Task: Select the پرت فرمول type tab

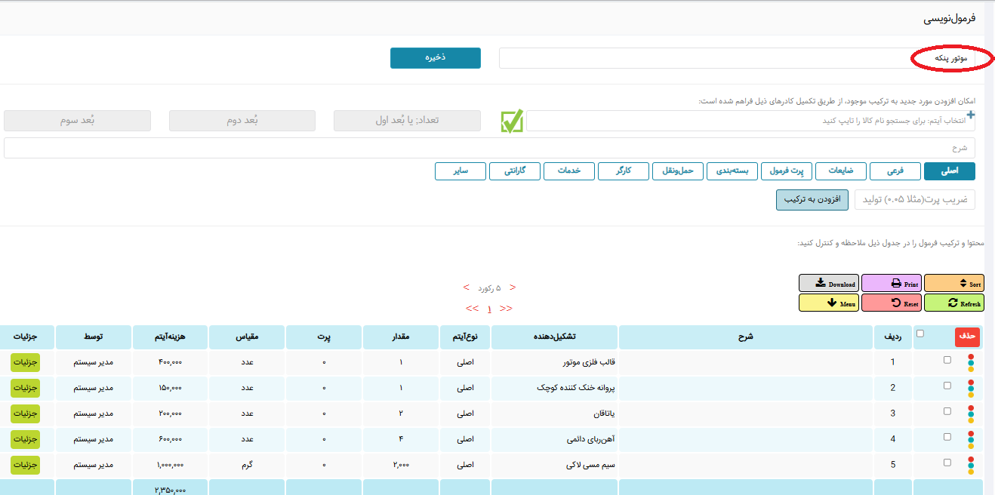Action: point(787,171)
